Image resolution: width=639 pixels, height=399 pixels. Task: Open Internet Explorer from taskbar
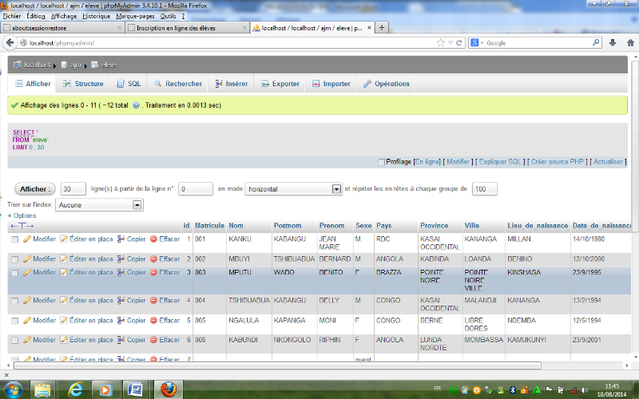point(76,389)
